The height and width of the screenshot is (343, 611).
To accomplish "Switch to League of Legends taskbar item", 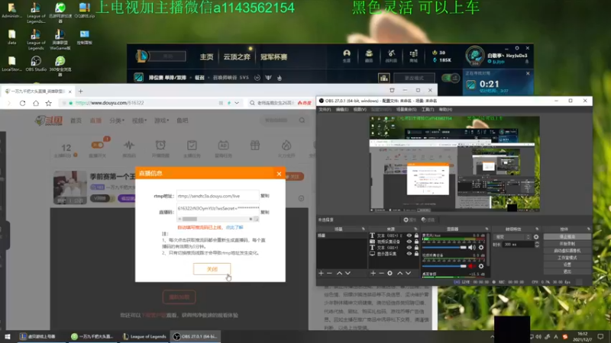I will 144,337.
